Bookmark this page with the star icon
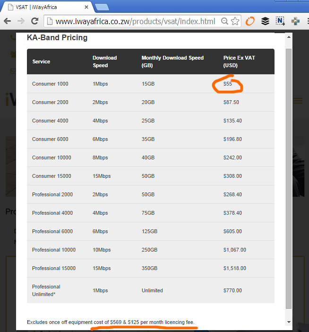 pos(235,21)
